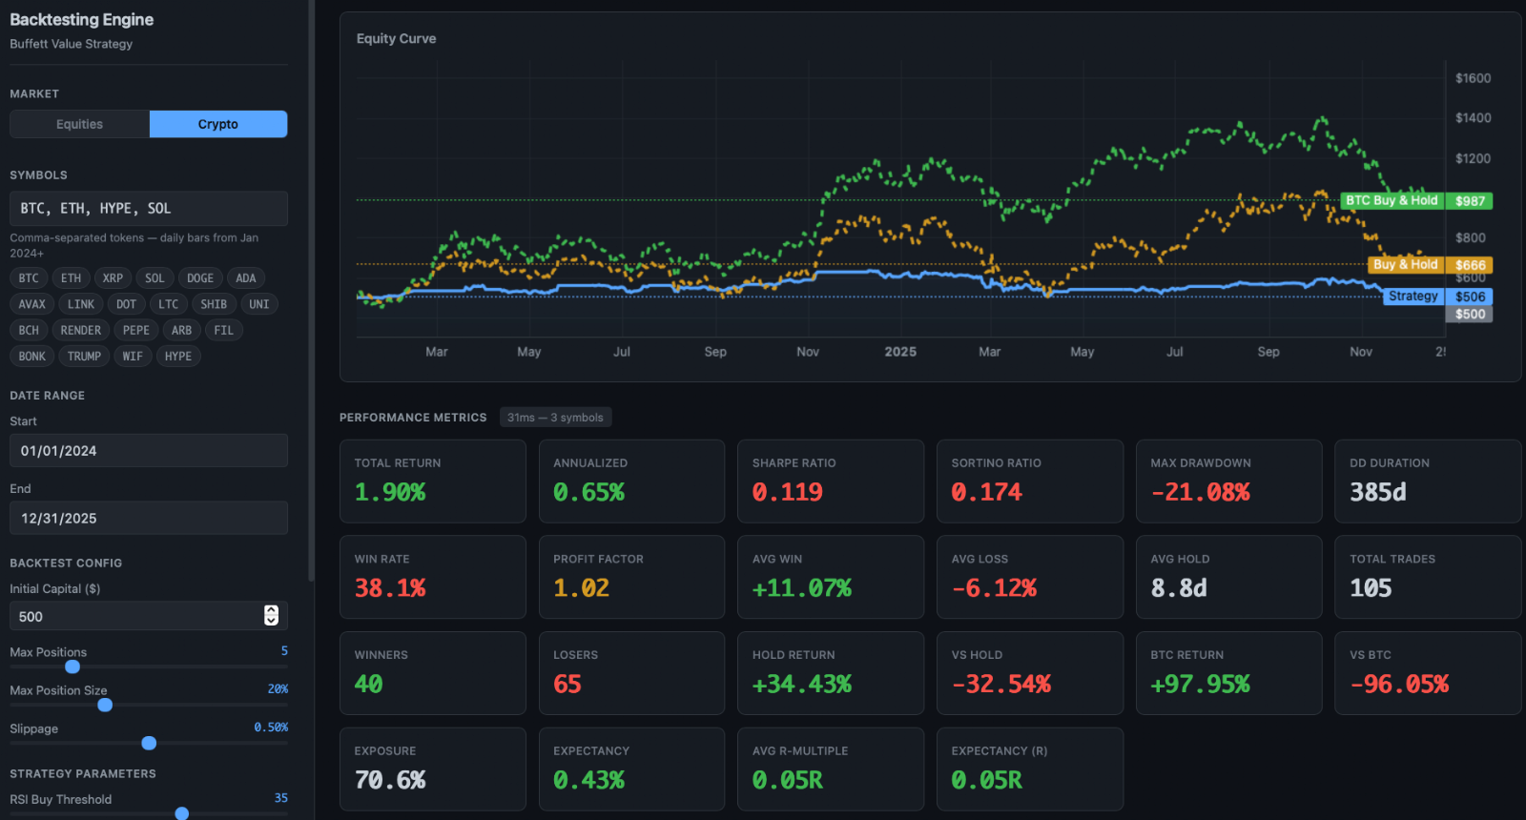Screen dimensions: 1526x820
Task: Select the LINK token chip
Action: tap(81, 304)
